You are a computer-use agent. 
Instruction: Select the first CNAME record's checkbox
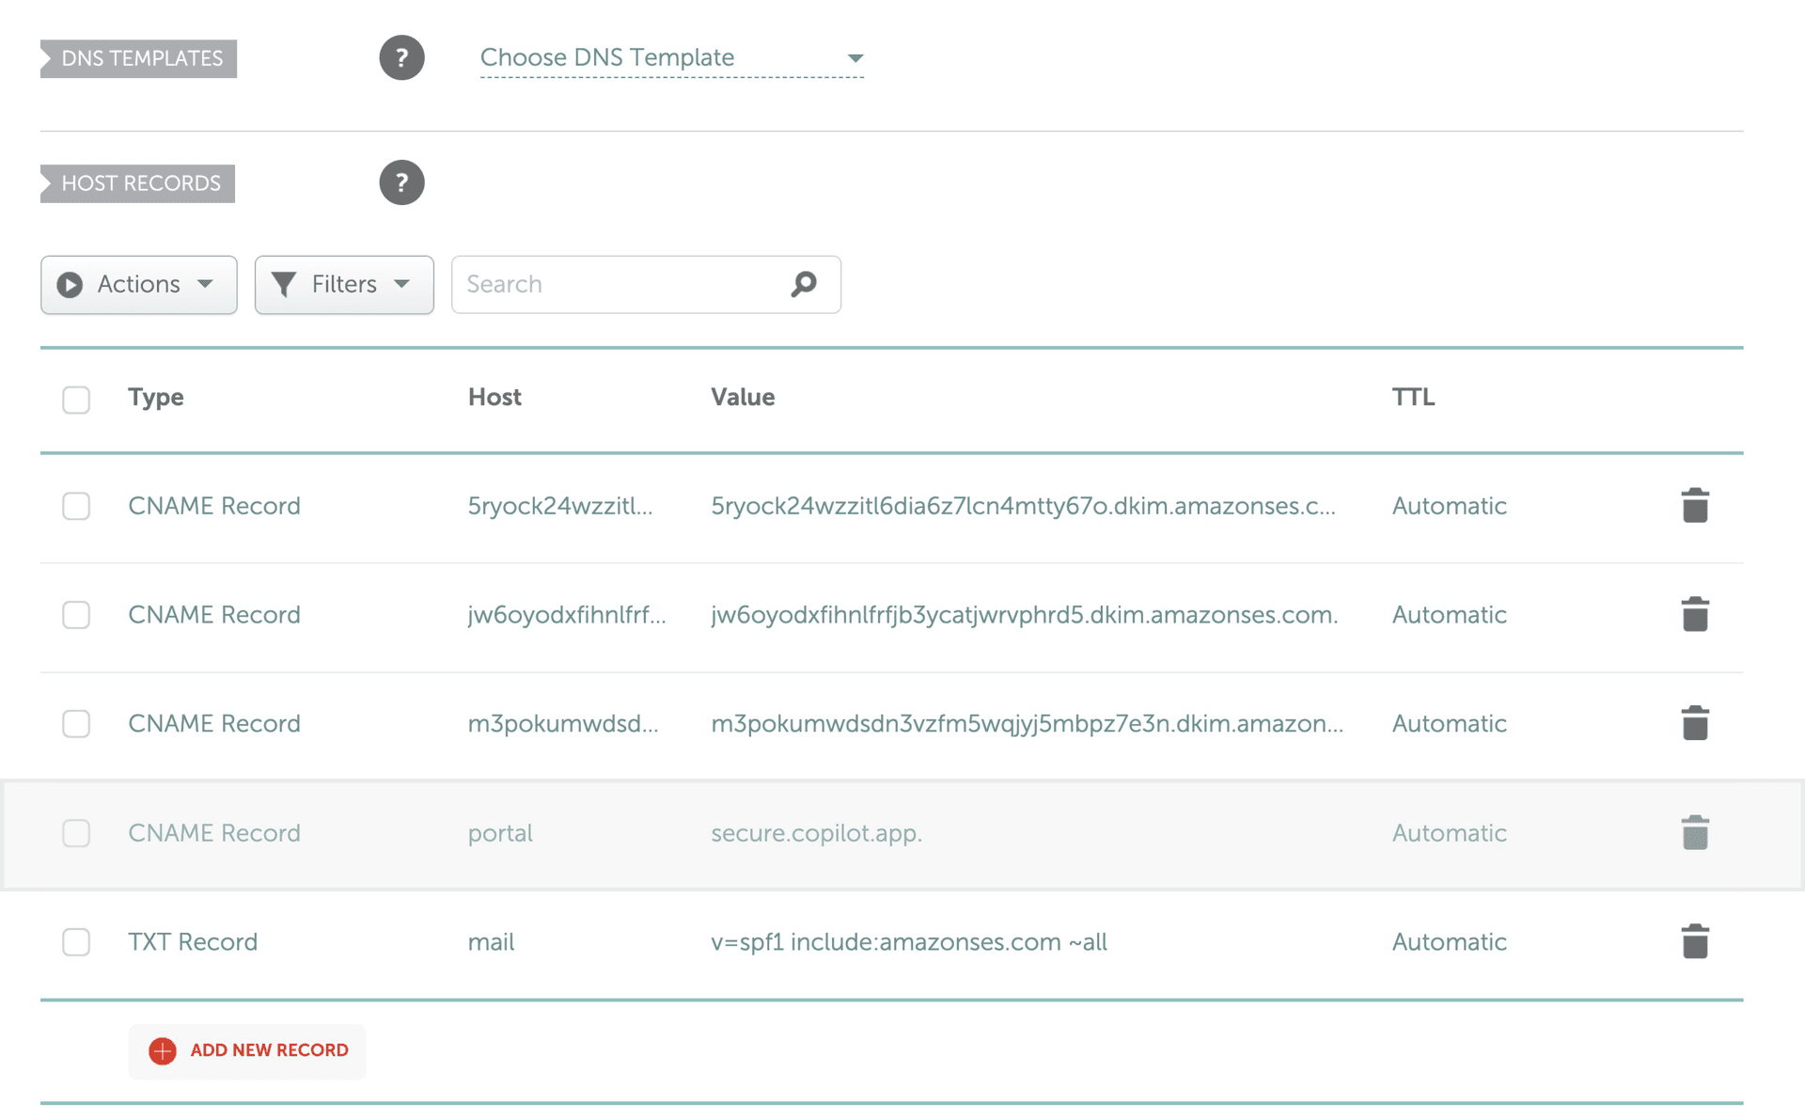[76, 506]
